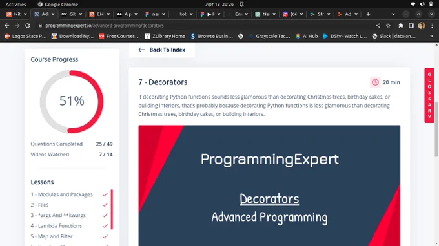Viewport: 439px width, 246px height.
Task: Open Chrome three-dot menu
Action: pos(432,26)
